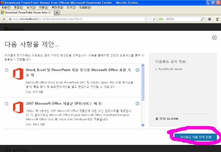Viewport: 221px width, 152px height.
Task: Open a new tab with plus button
Action: (x=57, y=13)
